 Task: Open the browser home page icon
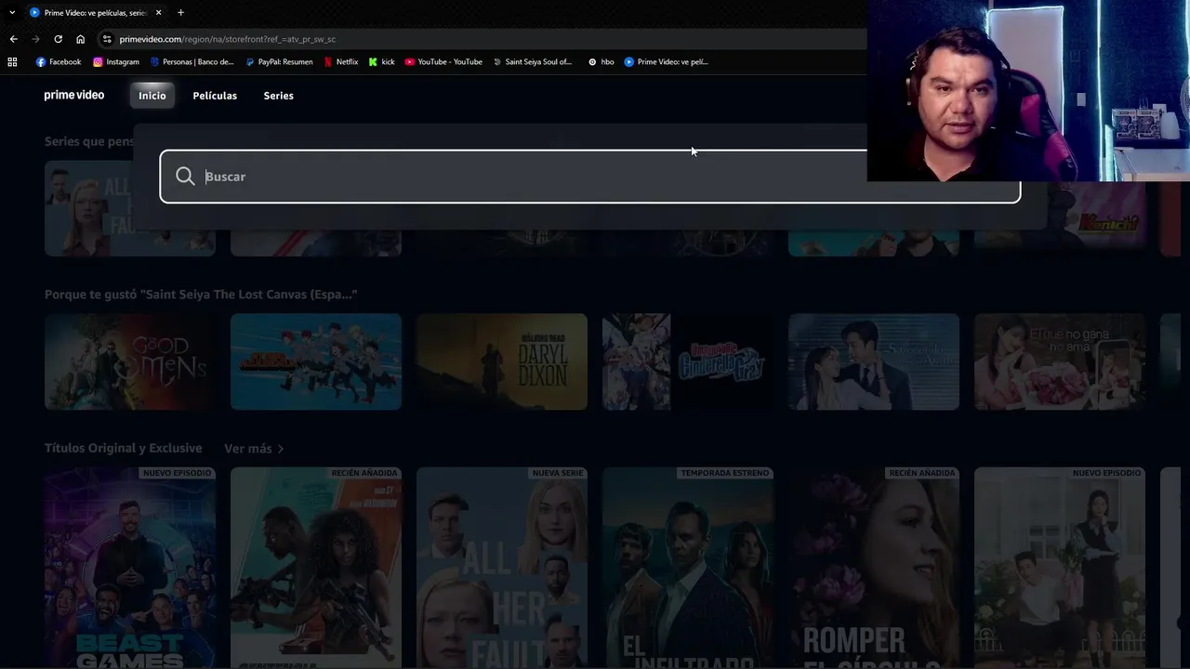click(x=80, y=39)
